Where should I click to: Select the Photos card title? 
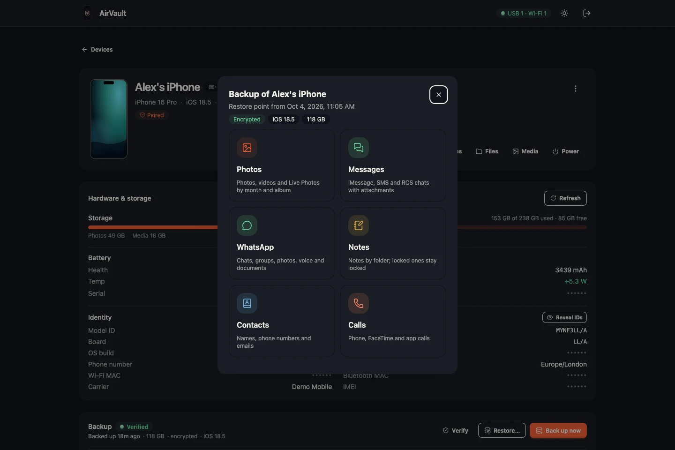pyautogui.click(x=249, y=169)
